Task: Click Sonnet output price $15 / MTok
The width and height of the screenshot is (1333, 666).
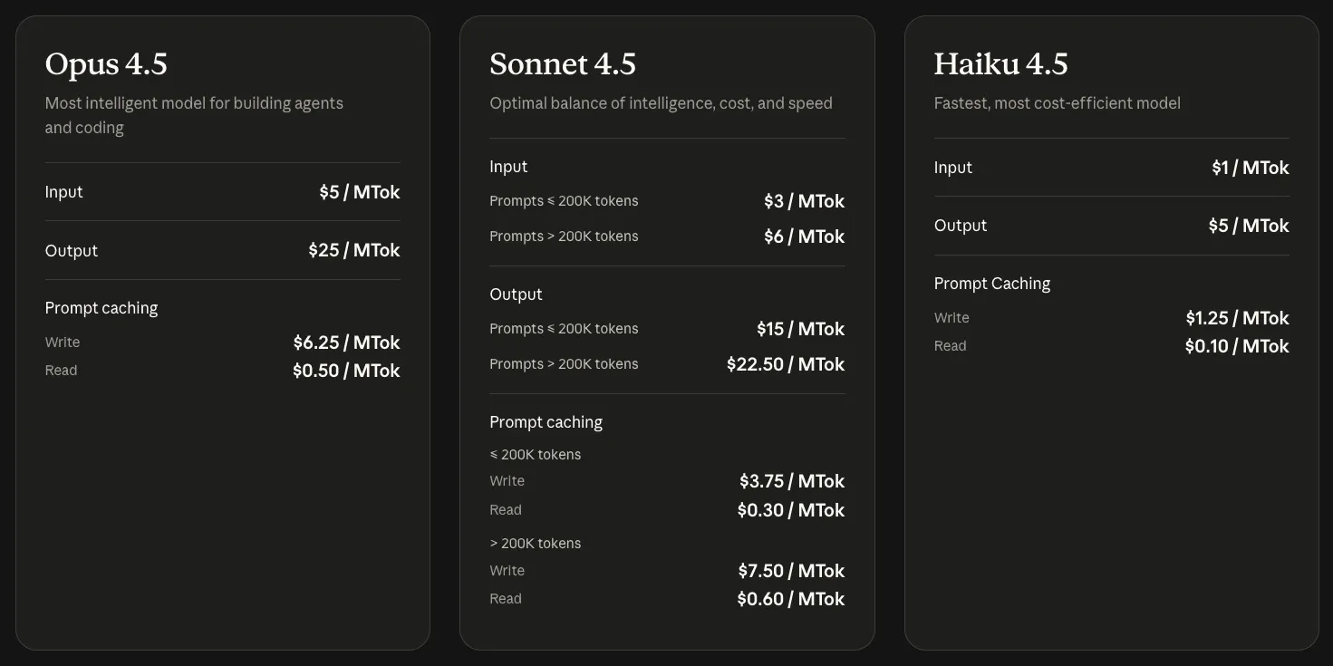Action: coord(800,329)
